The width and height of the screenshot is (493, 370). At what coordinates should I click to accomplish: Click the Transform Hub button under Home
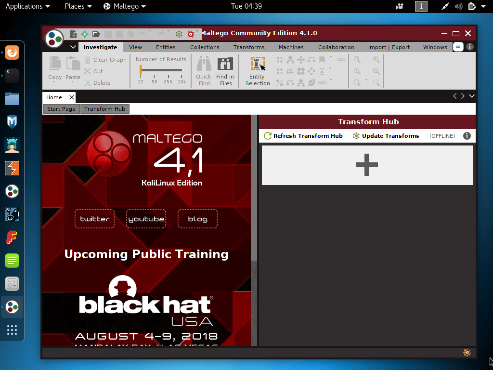coord(104,109)
